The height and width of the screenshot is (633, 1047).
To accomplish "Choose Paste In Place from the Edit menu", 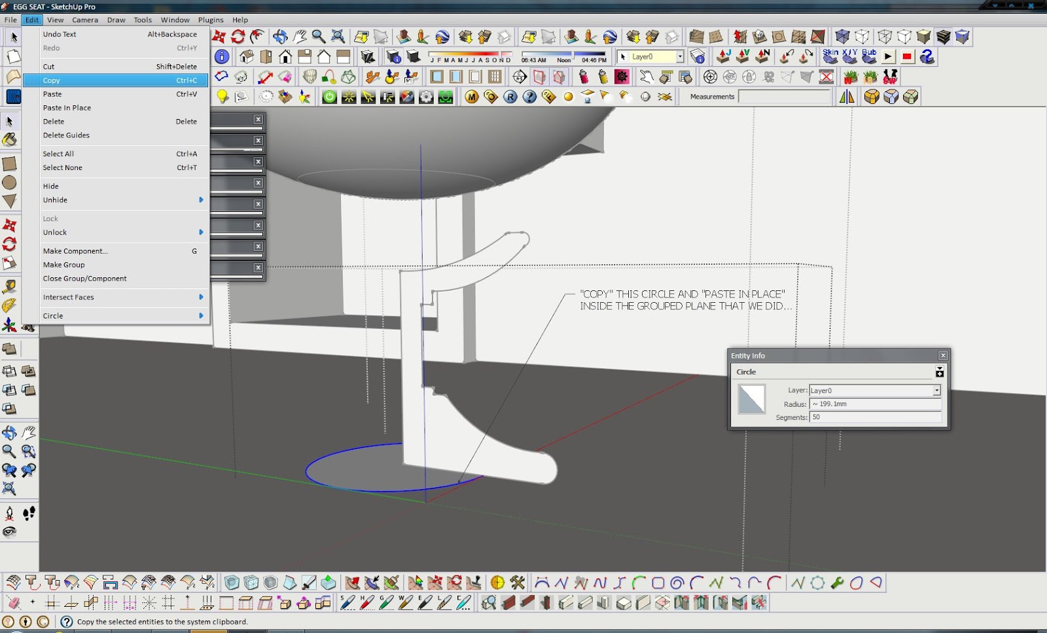I will [x=66, y=107].
